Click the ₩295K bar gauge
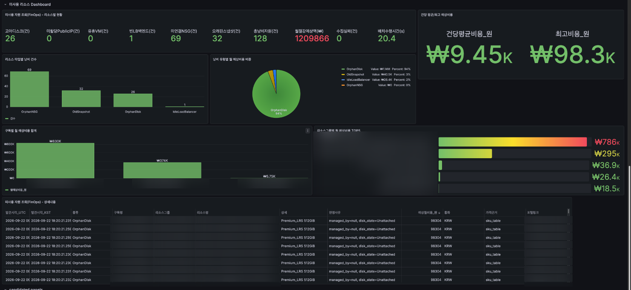The image size is (631, 290). (x=465, y=154)
